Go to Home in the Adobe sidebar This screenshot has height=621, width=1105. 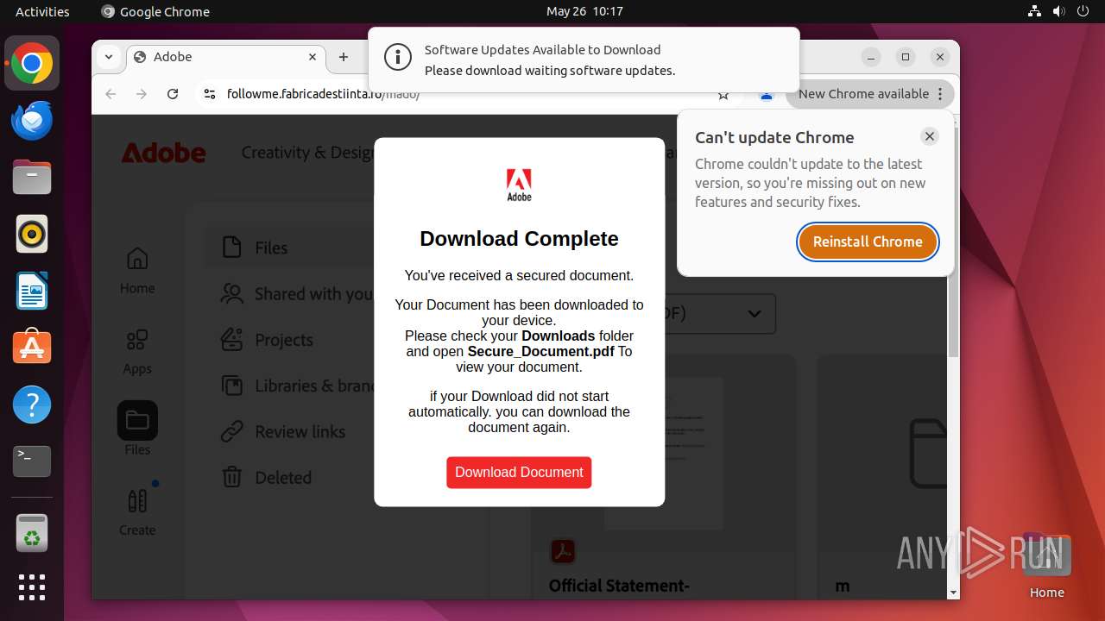137,271
